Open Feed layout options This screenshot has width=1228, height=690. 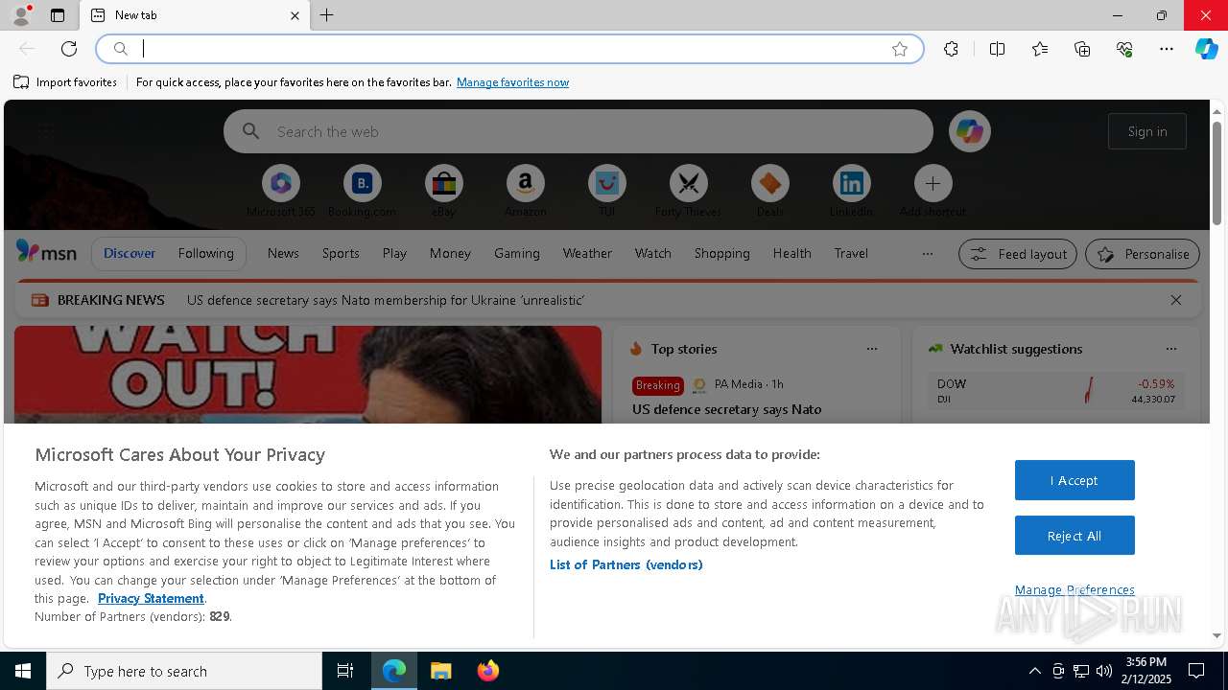[x=1017, y=254]
